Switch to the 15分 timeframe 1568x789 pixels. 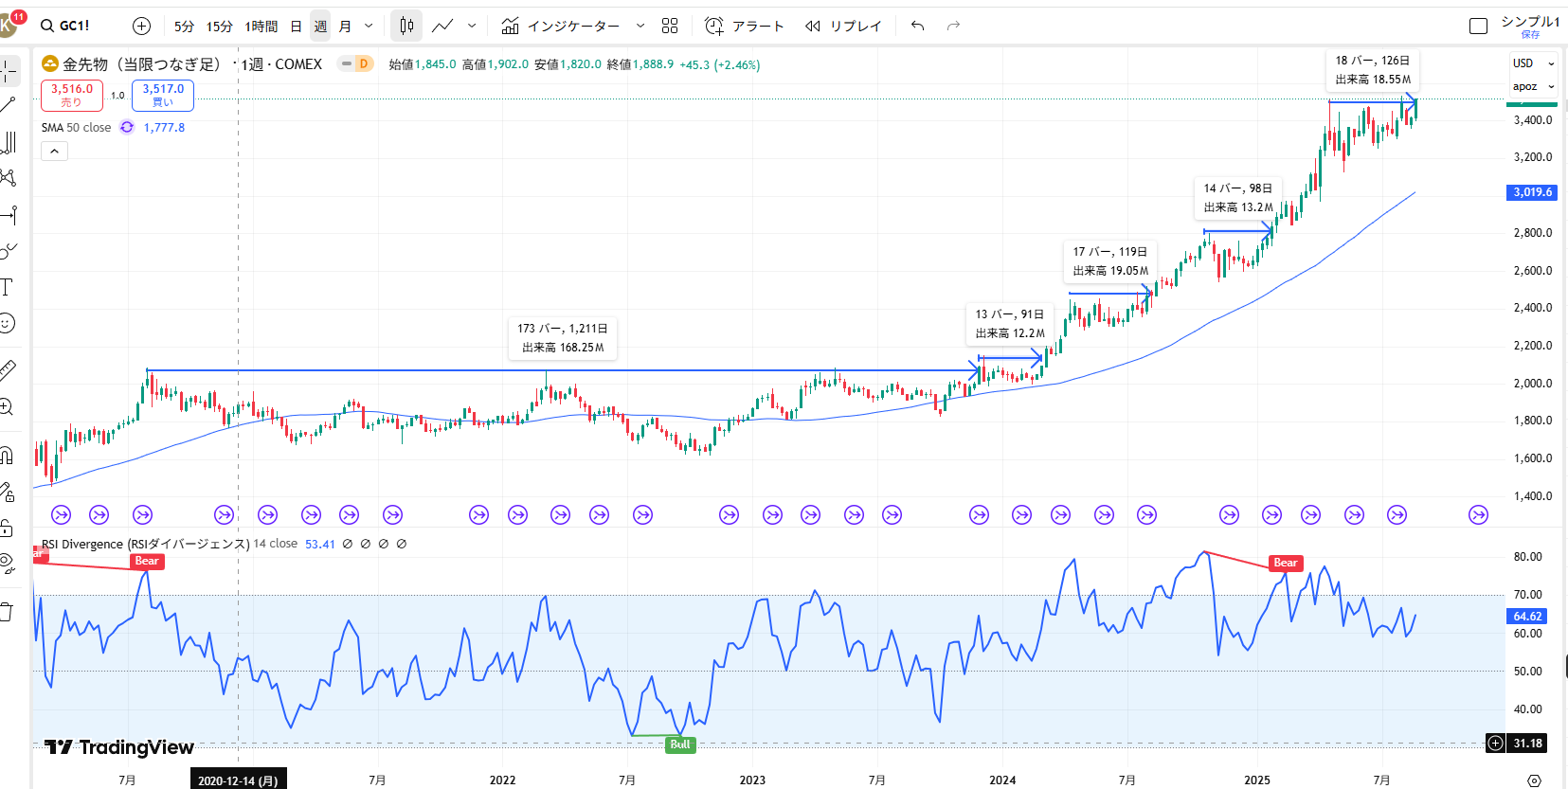click(x=219, y=26)
